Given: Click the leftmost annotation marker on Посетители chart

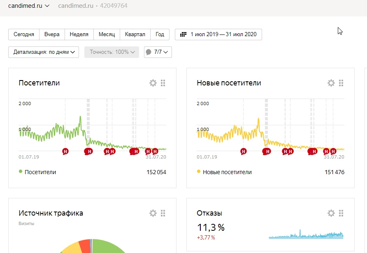Looking at the screenshot, I should pos(65,152).
